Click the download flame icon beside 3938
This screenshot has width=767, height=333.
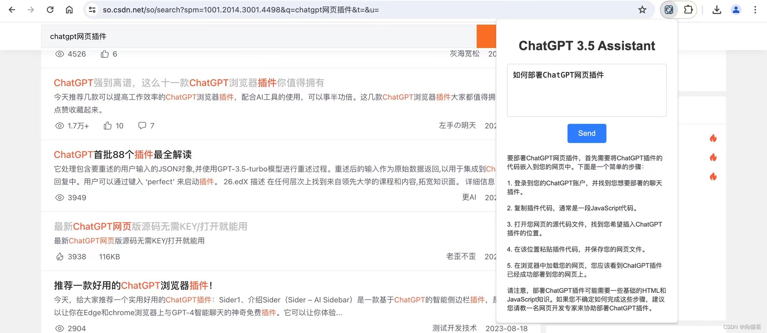(x=60, y=257)
